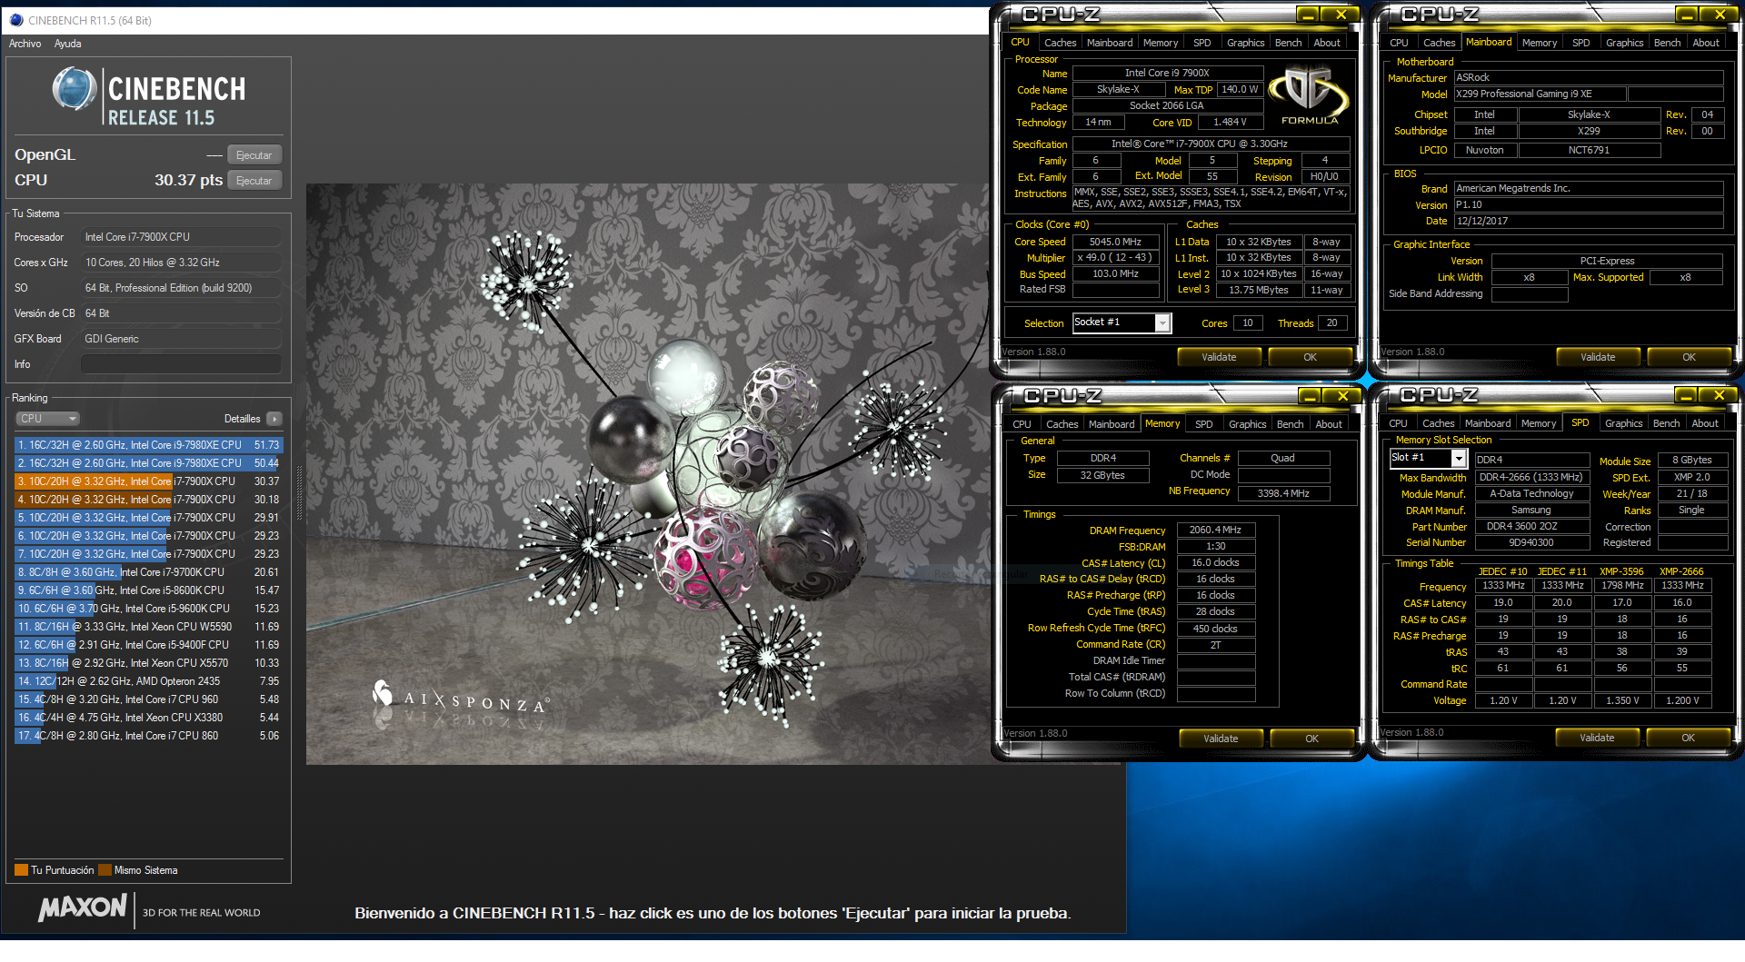This screenshot has height=962, width=1745.
Task: Run the OpenGL test with Ejecutar
Action: [x=254, y=155]
